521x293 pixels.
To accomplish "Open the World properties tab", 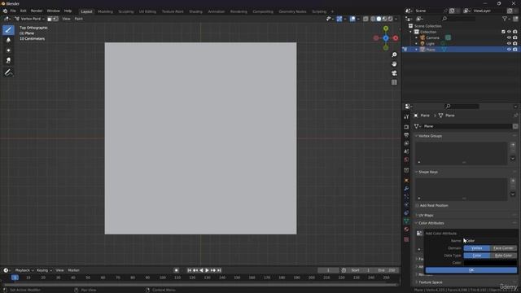I will tap(406, 160).
